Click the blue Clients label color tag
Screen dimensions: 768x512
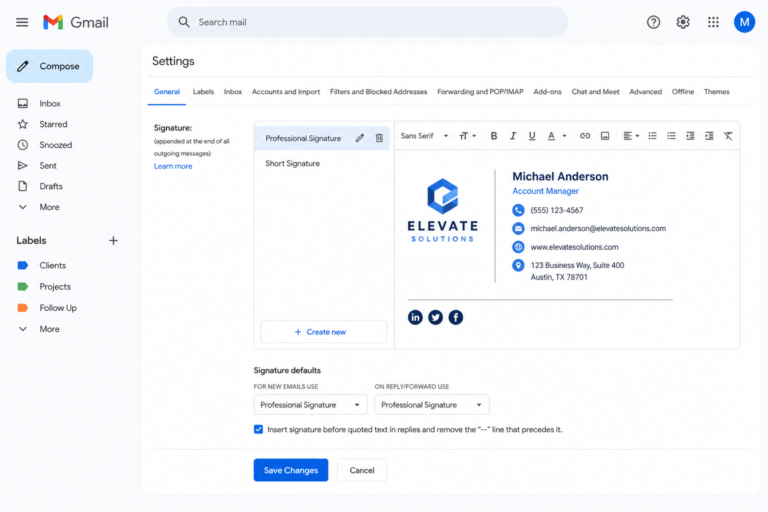(23, 265)
